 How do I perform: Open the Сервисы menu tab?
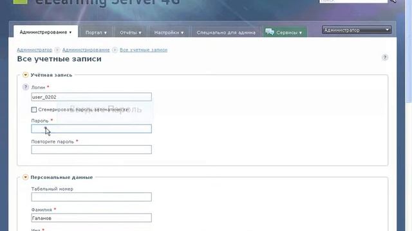click(x=285, y=33)
